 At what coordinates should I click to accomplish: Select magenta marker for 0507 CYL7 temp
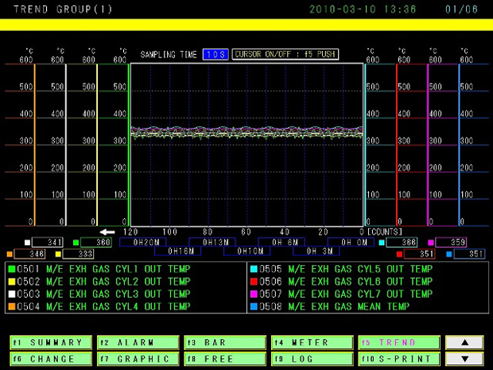coord(253,294)
